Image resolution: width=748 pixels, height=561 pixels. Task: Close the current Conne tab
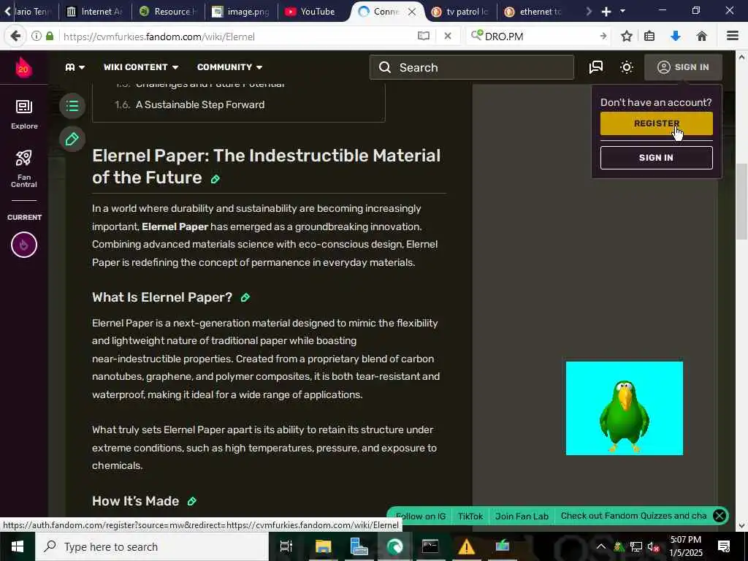point(412,12)
